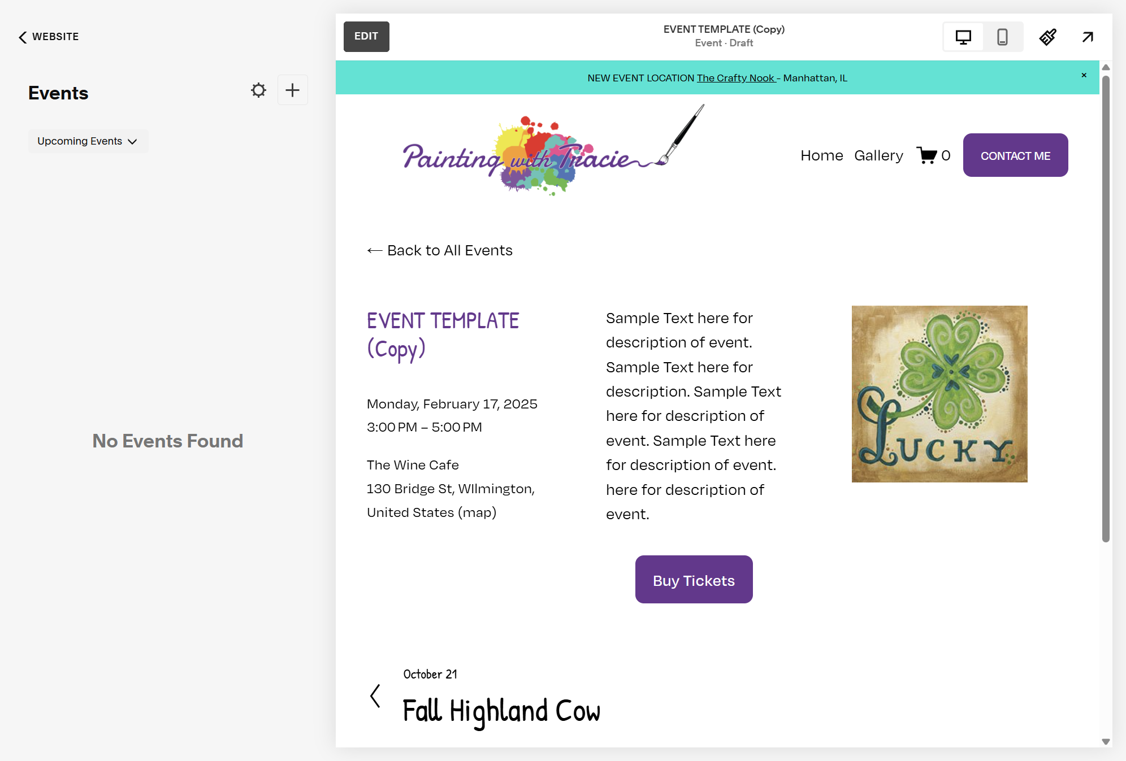Click the EDIT button
Viewport: 1126px width, 761px height.
coord(366,37)
